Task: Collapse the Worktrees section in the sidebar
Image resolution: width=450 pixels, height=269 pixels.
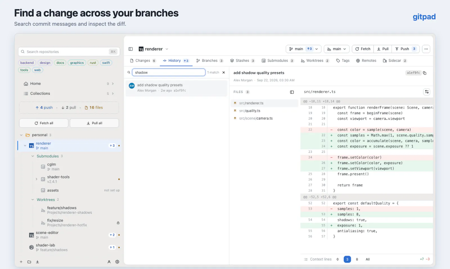Action: pos(33,200)
